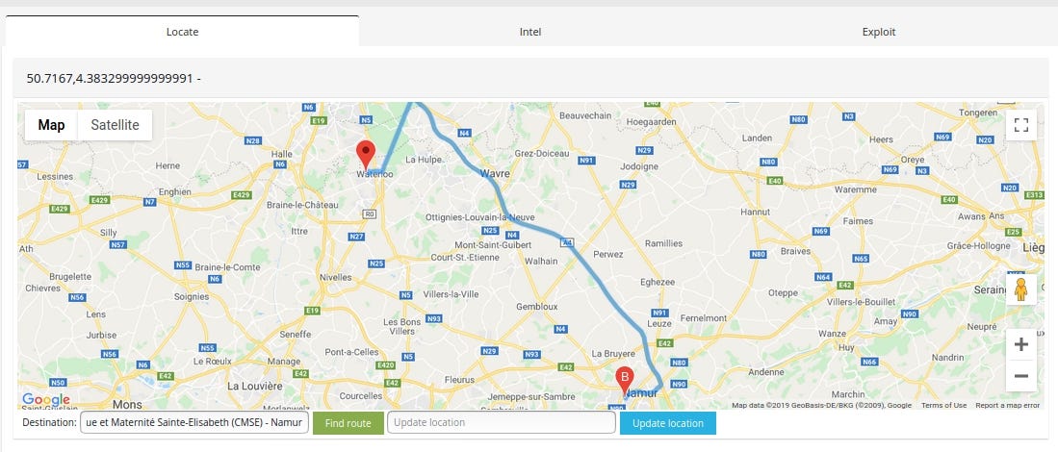
Task: Open the Intel tab
Action: click(530, 32)
